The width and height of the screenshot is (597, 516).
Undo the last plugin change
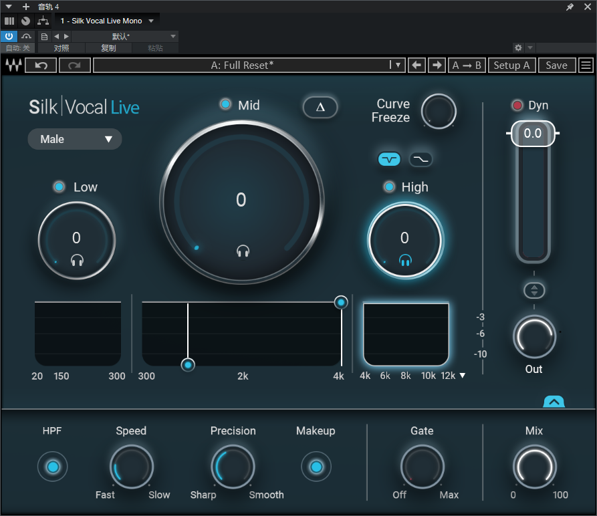pos(41,65)
